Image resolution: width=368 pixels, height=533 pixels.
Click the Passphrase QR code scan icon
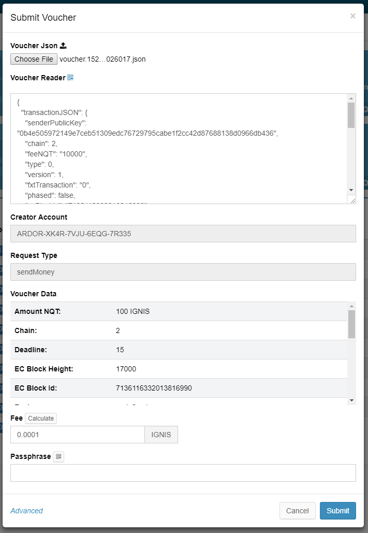tap(58, 456)
